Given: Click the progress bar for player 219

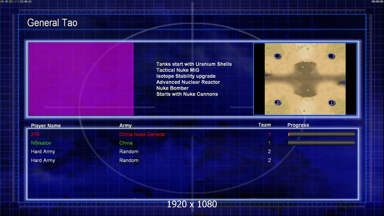Looking at the screenshot, I should tap(321, 134).
